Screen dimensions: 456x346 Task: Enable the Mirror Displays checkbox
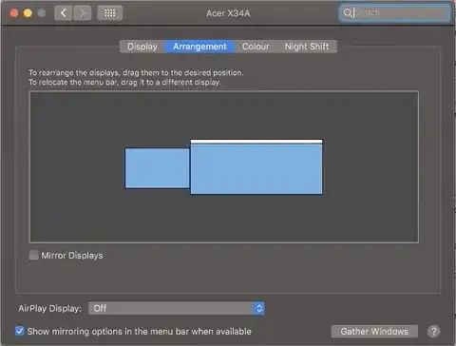(x=33, y=255)
